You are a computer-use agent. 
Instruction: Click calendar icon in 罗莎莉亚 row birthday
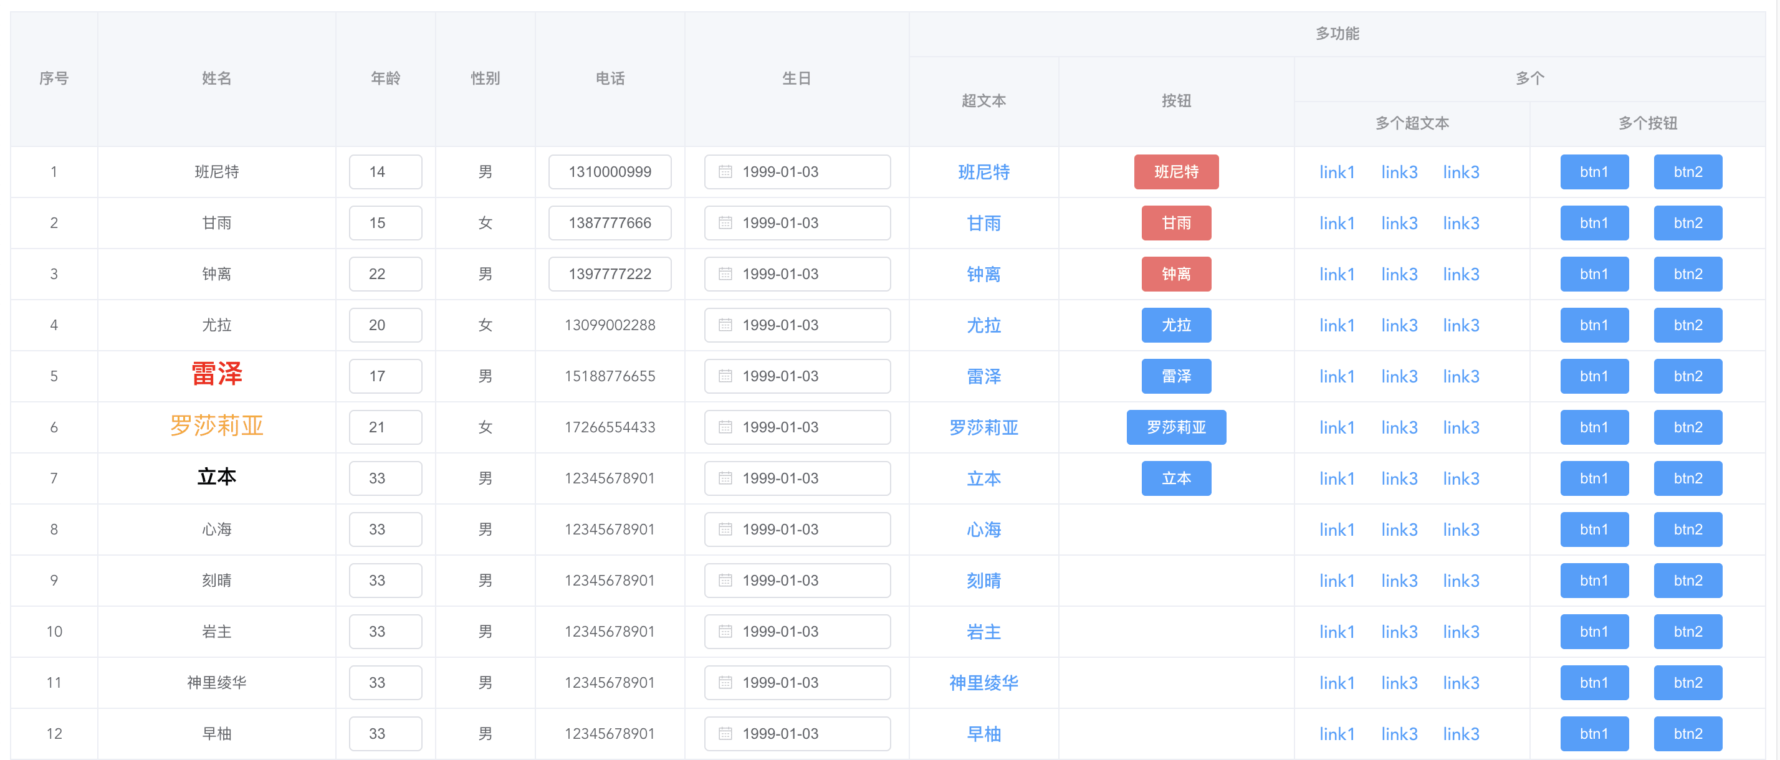pos(725,428)
